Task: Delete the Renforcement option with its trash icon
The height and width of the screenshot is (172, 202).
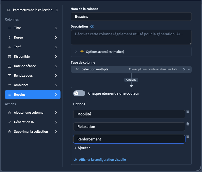Action: (188, 136)
